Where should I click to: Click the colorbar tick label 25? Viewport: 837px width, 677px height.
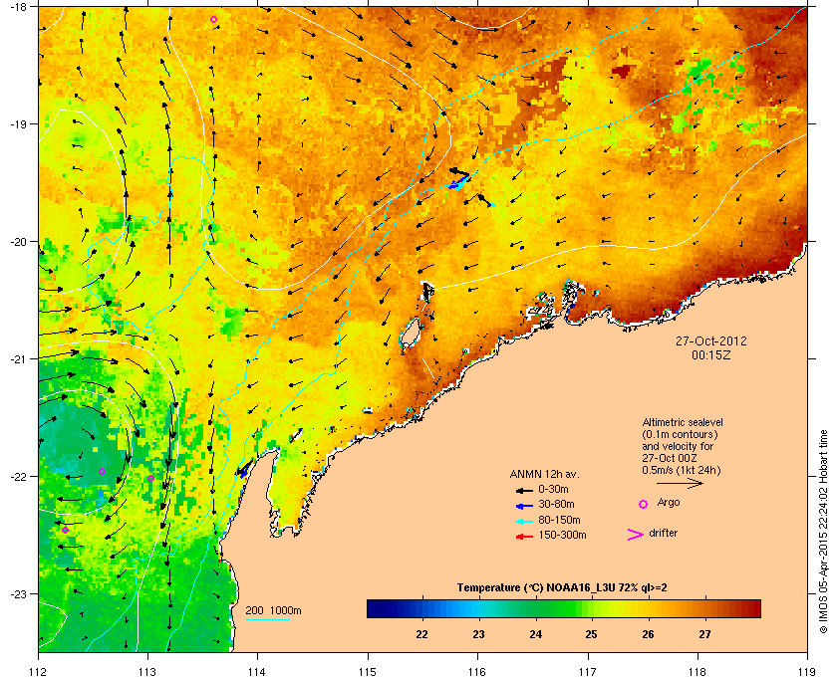tap(591, 634)
